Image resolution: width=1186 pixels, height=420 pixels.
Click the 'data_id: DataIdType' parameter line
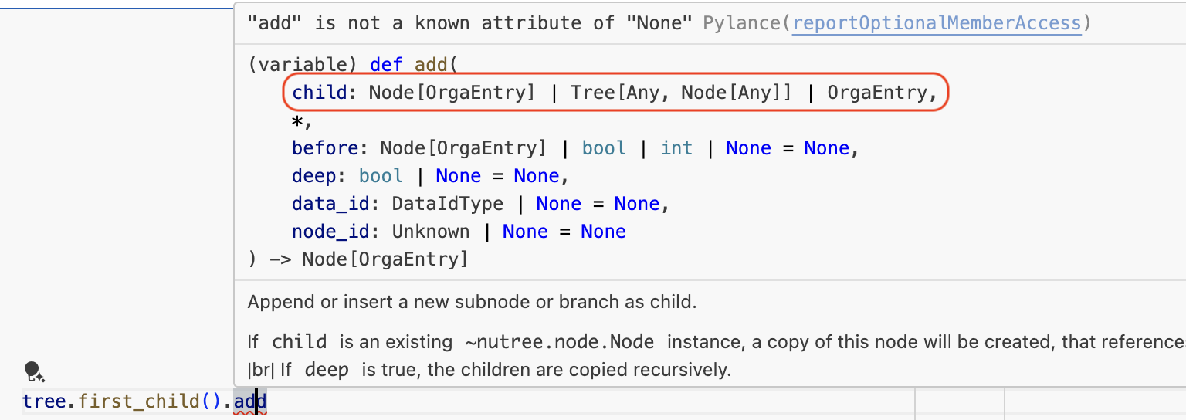(x=480, y=204)
